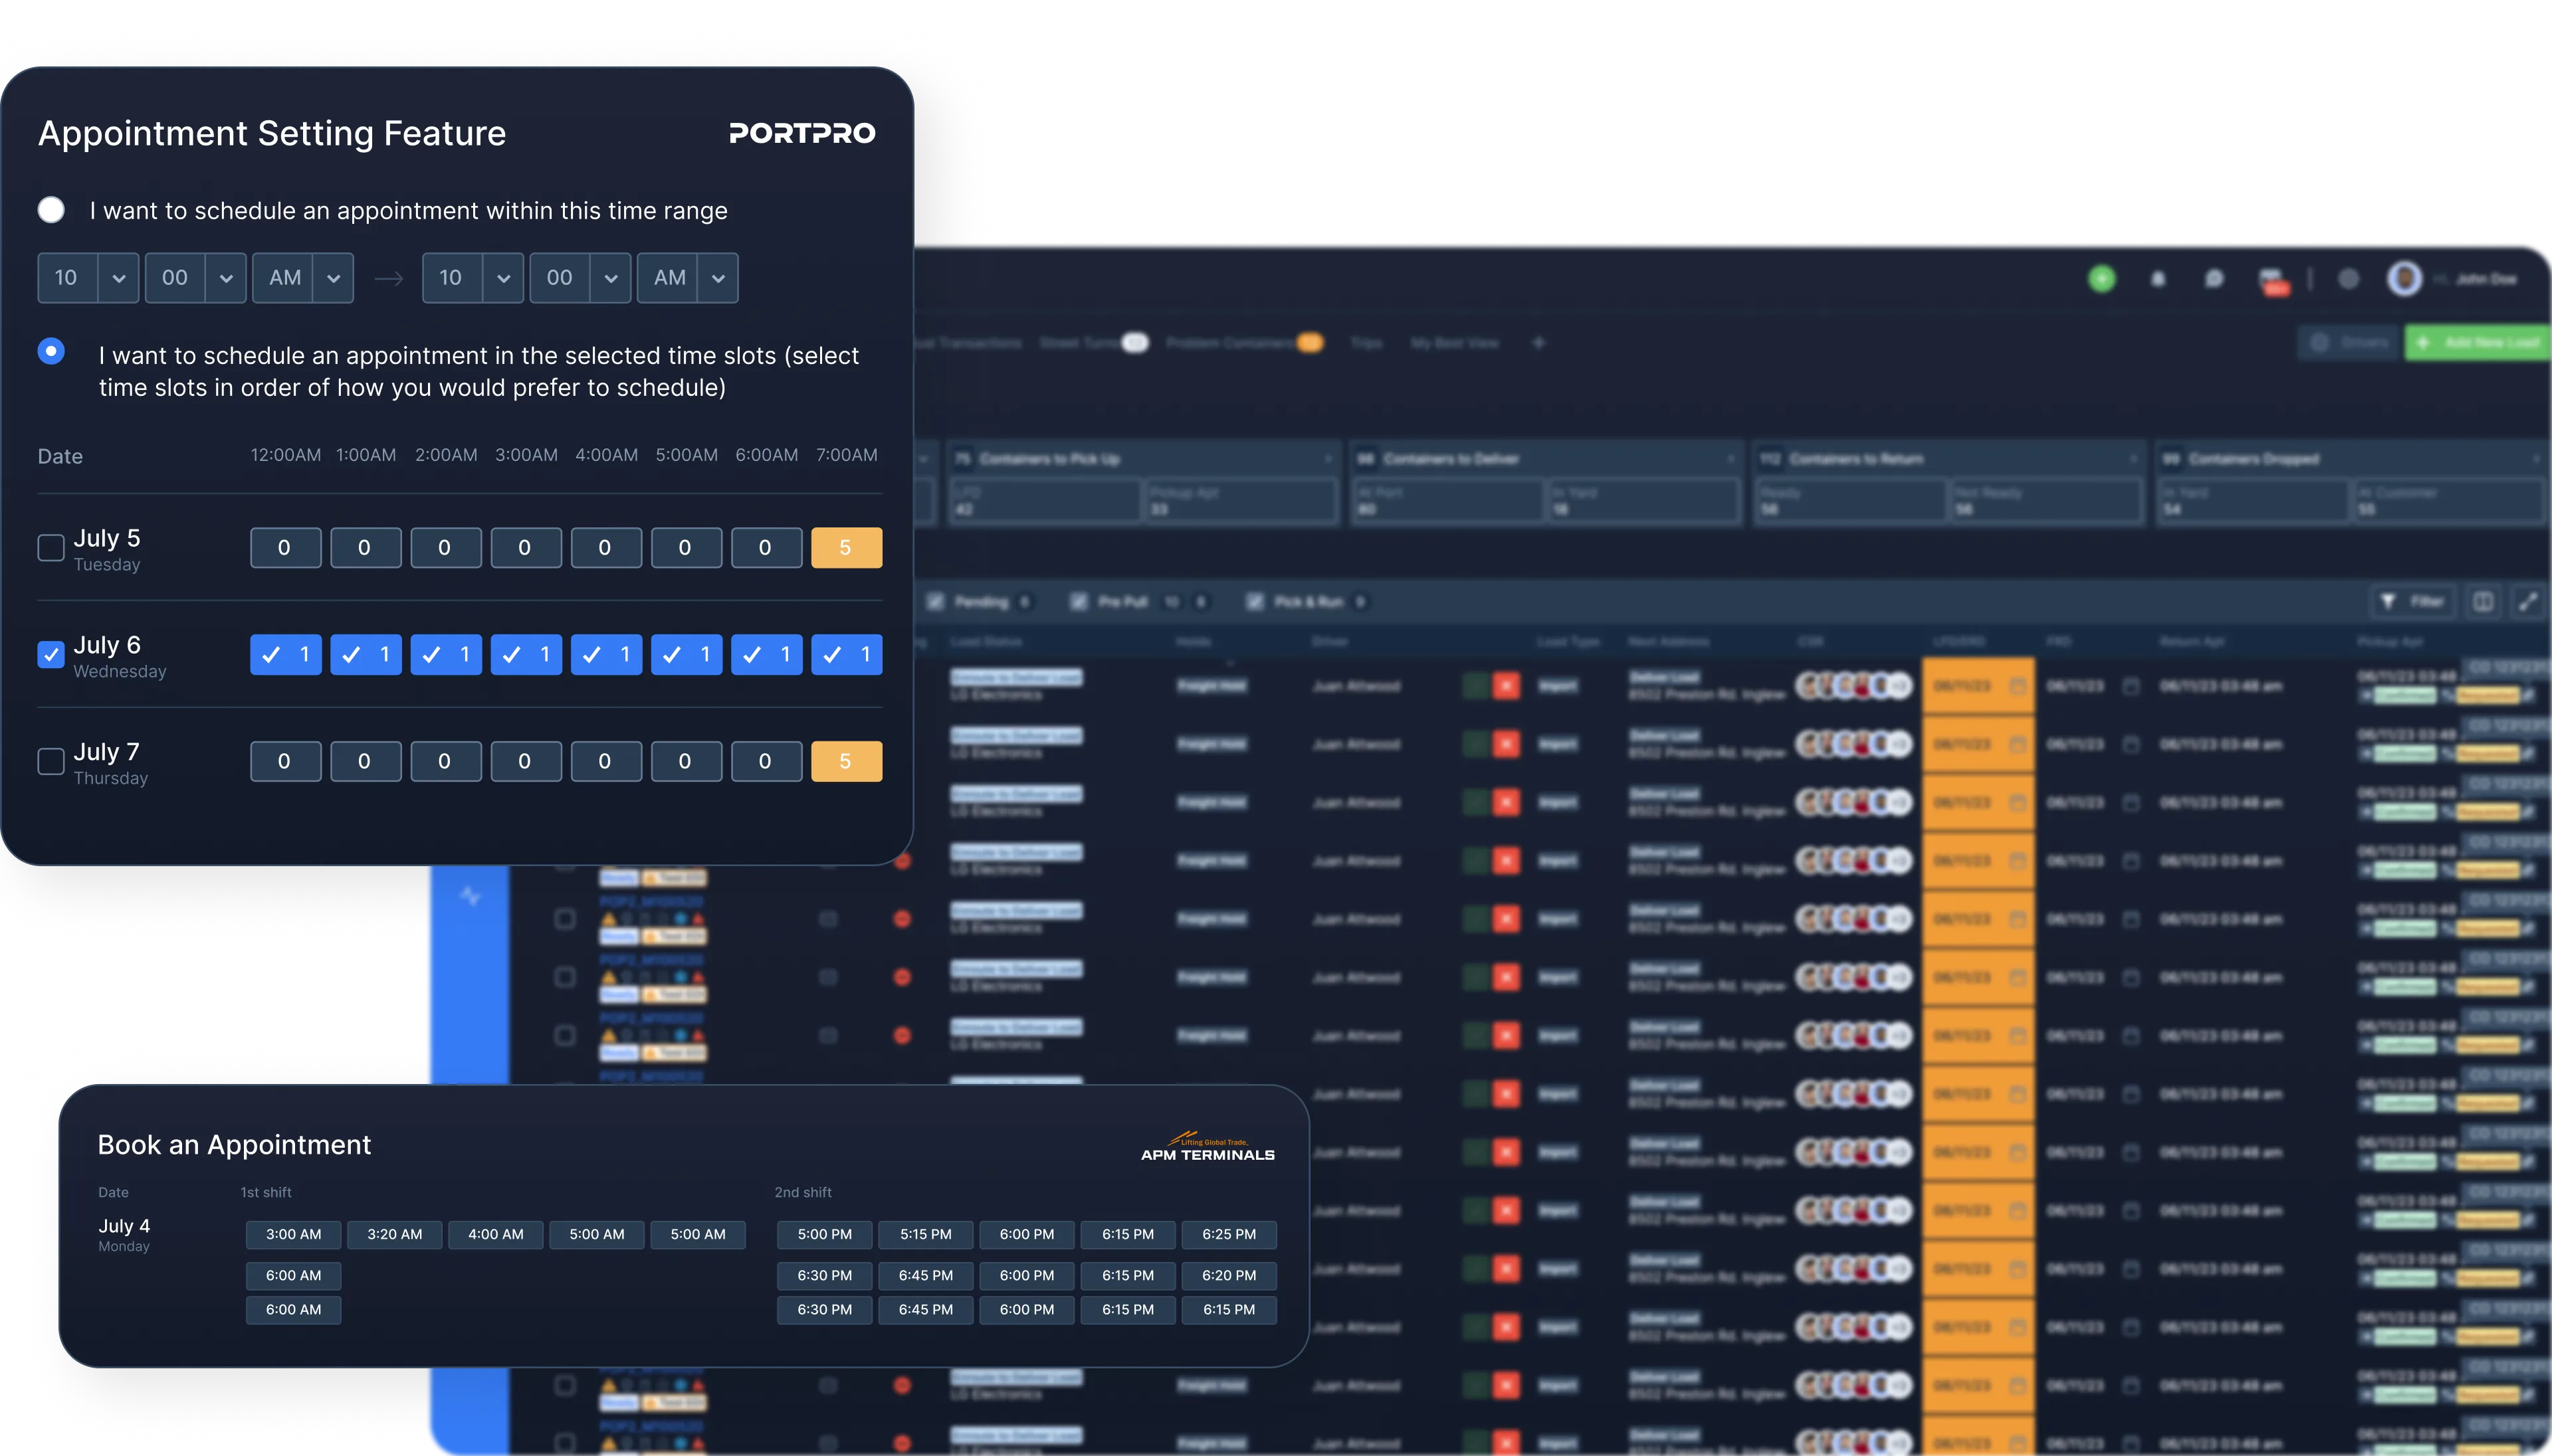Click the notification bell icon
The width and height of the screenshot is (2552, 1456).
pyautogui.click(x=2158, y=280)
